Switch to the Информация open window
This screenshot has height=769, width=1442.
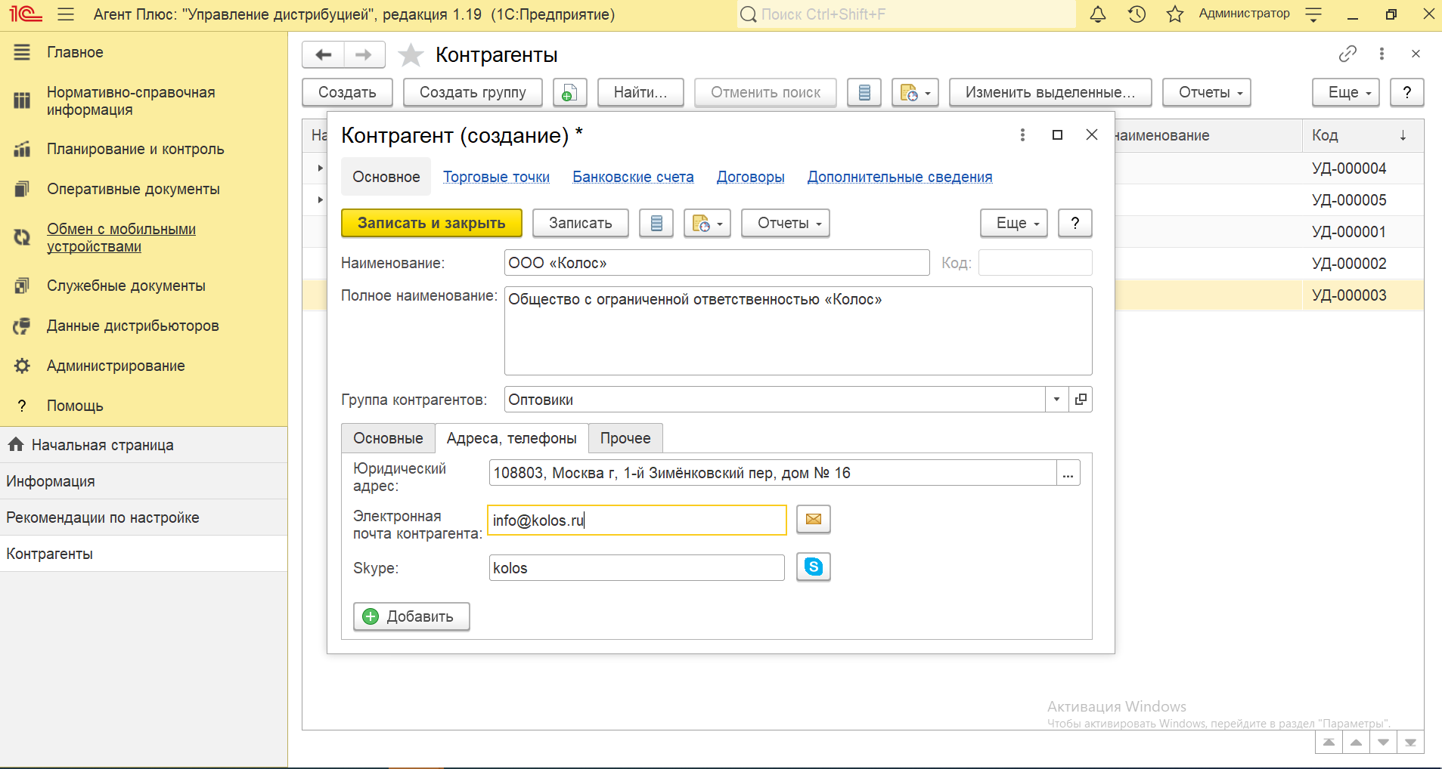(x=144, y=481)
